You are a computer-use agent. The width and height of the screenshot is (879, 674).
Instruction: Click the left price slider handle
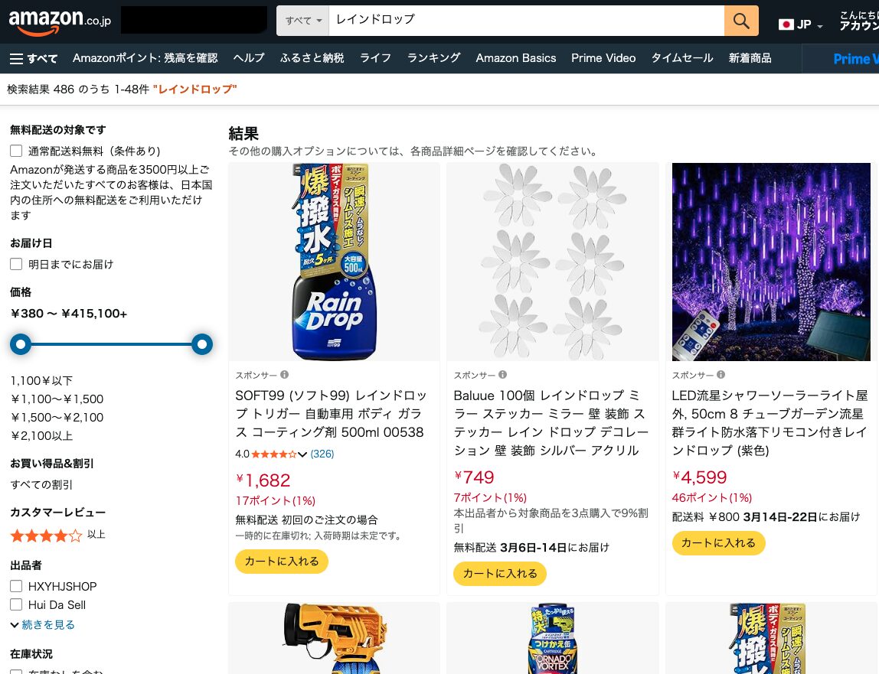21,344
